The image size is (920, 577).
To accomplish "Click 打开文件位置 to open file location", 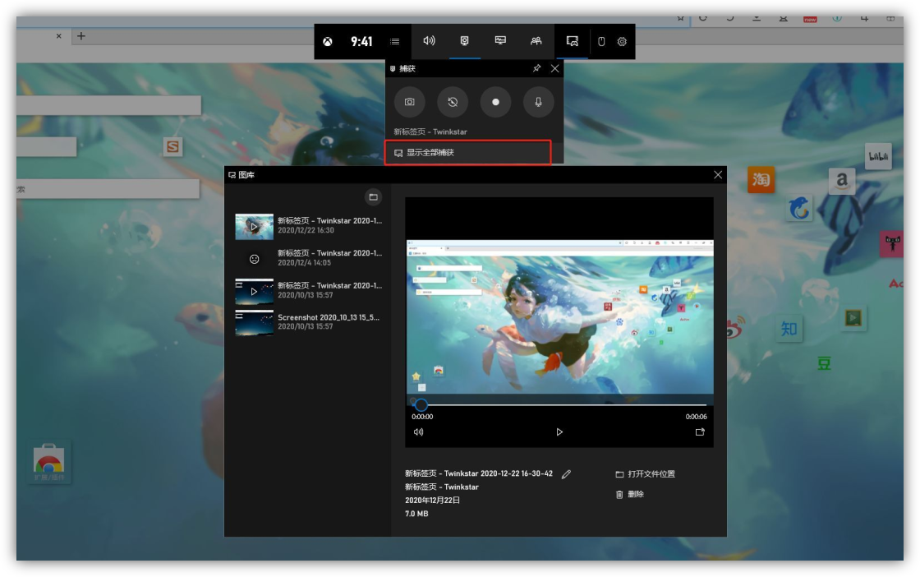I will [x=646, y=474].
